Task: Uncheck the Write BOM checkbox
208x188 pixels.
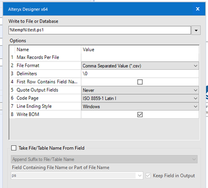Action: 140,115
